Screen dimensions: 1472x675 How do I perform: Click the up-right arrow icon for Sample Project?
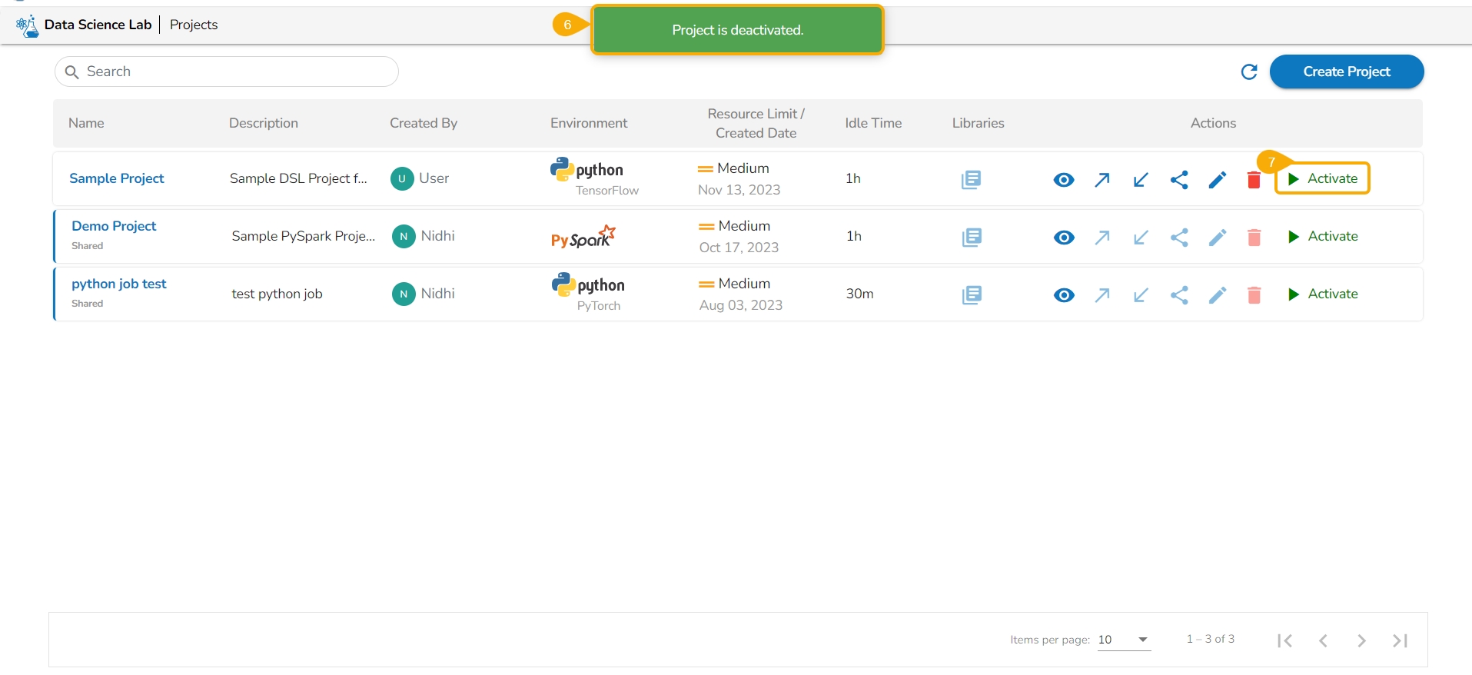pyautogui.click(x=1102, y=180)
